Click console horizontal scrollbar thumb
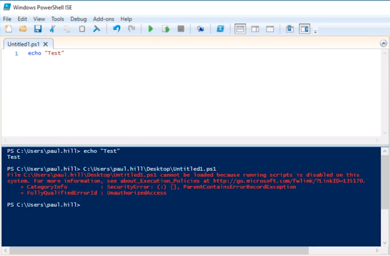The width and height of the screenshot is (390, 256). (159, 250)
